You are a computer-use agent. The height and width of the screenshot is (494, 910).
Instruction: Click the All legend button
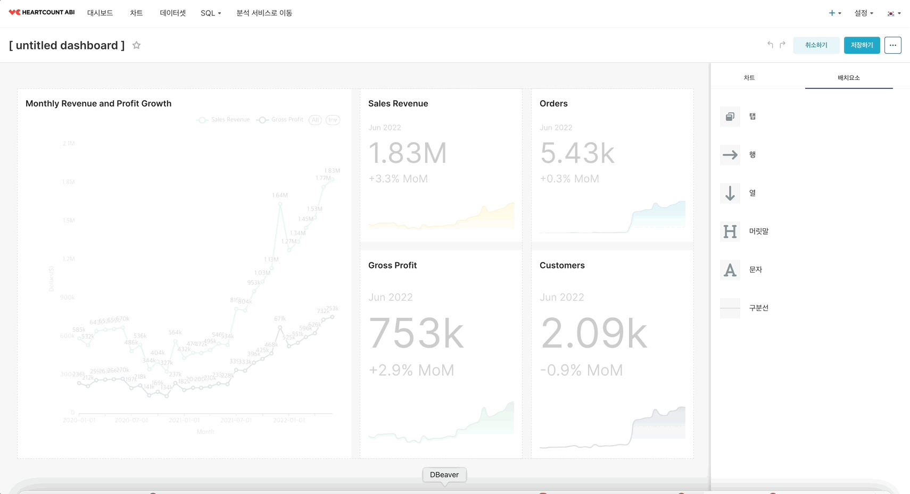[315, 120]
